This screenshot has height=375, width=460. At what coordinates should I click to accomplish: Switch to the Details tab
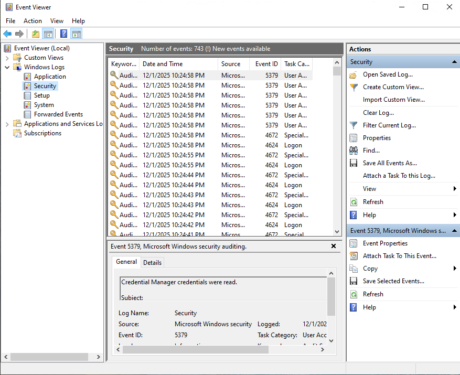point(152,262)
